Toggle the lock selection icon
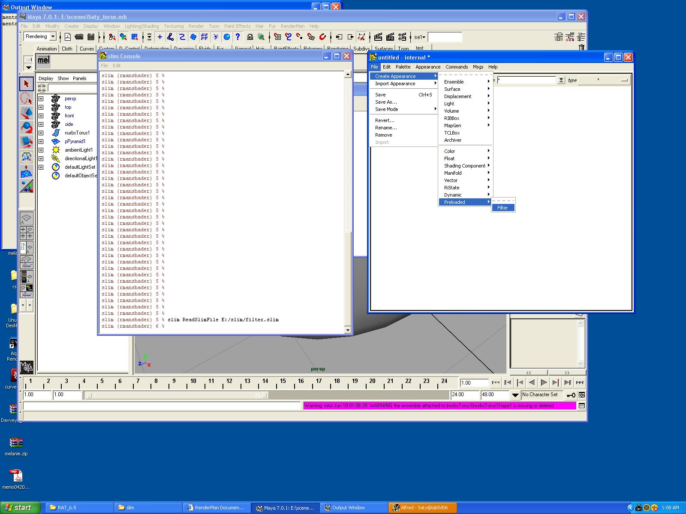This screenshot has width=686, height=514. coord(250,37)
